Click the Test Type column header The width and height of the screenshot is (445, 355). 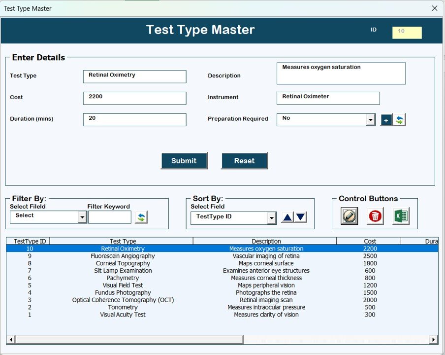point(122,241)
